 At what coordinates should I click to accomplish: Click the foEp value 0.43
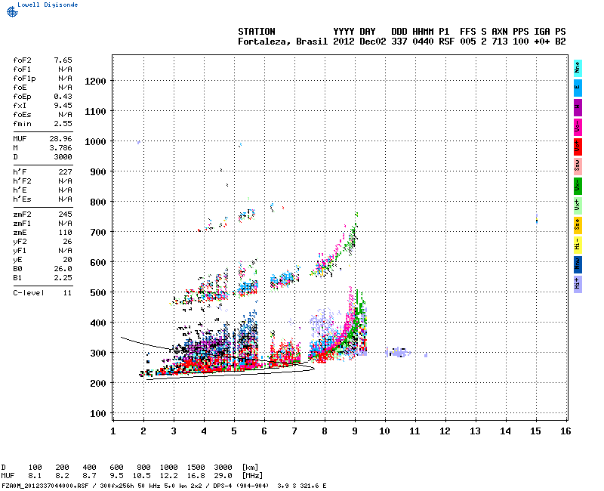(x=63, y=97)
